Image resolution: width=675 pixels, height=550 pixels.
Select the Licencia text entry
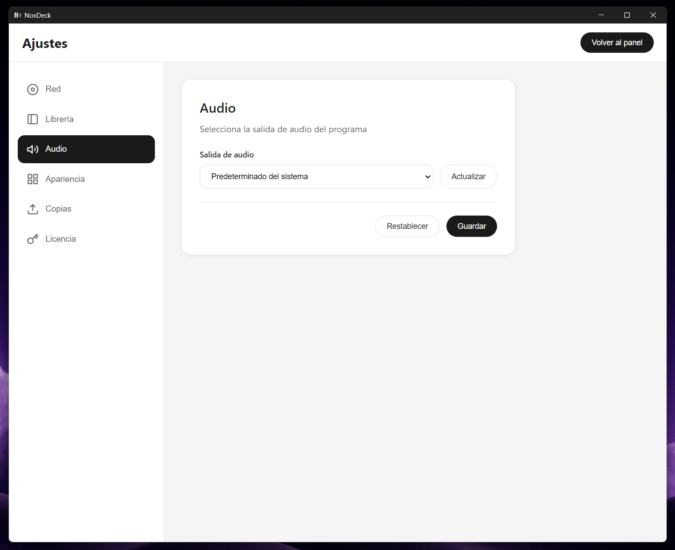click(x=60, y=239)
